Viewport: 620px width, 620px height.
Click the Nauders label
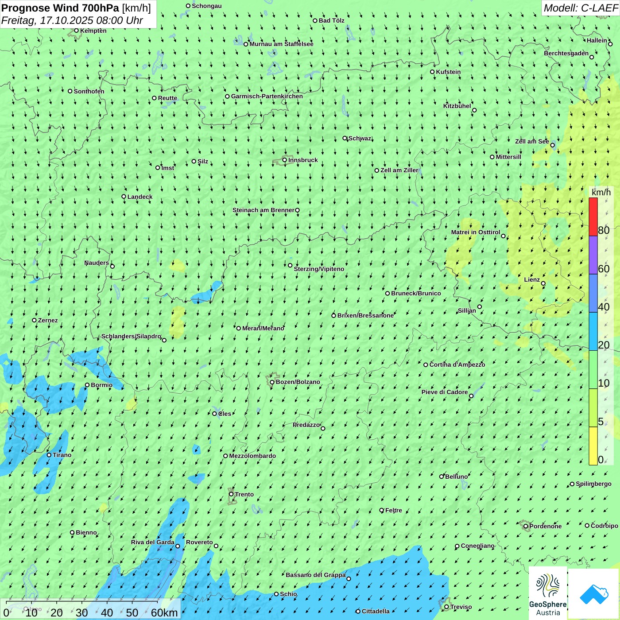(x=97, y=263)
